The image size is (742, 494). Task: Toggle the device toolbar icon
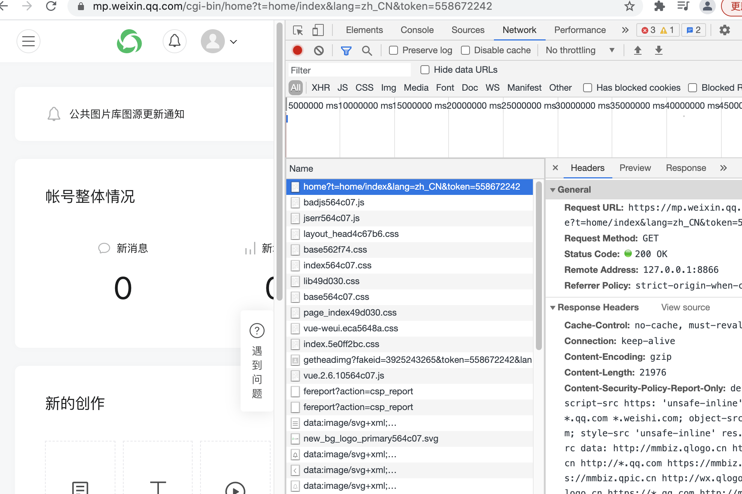point(318,30)
